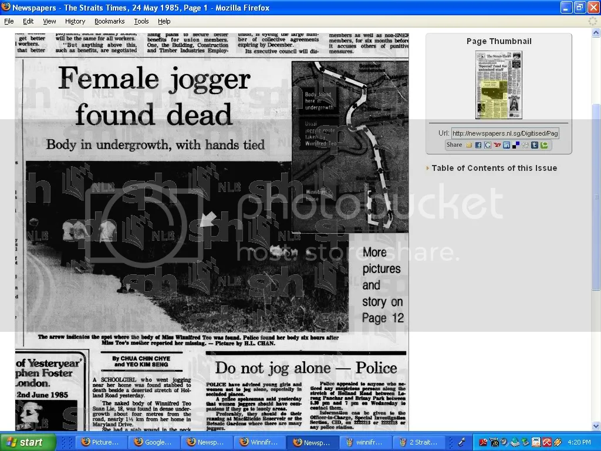Click the page URL text field

[x=505, y=133]
